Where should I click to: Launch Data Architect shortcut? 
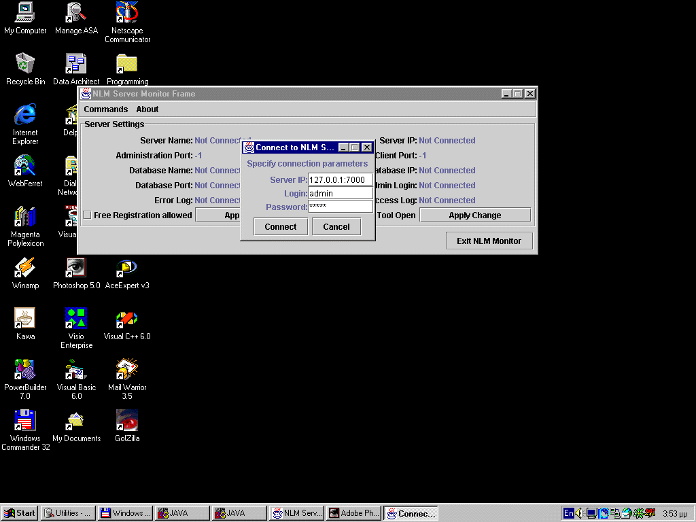(76, 69)
